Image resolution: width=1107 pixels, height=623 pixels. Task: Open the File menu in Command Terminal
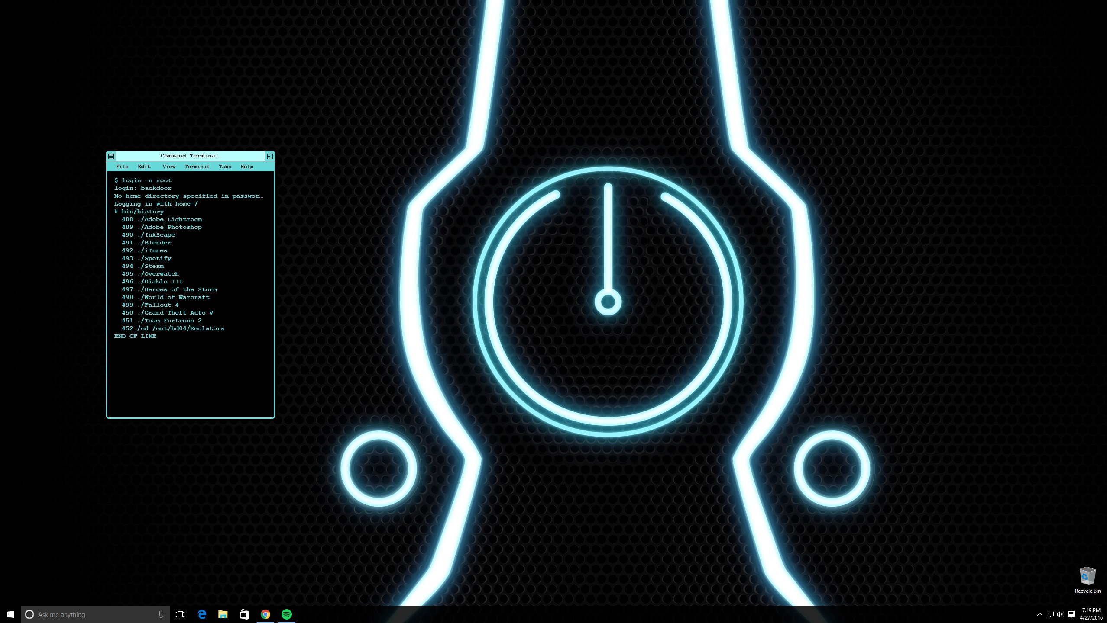click(122, 167)
